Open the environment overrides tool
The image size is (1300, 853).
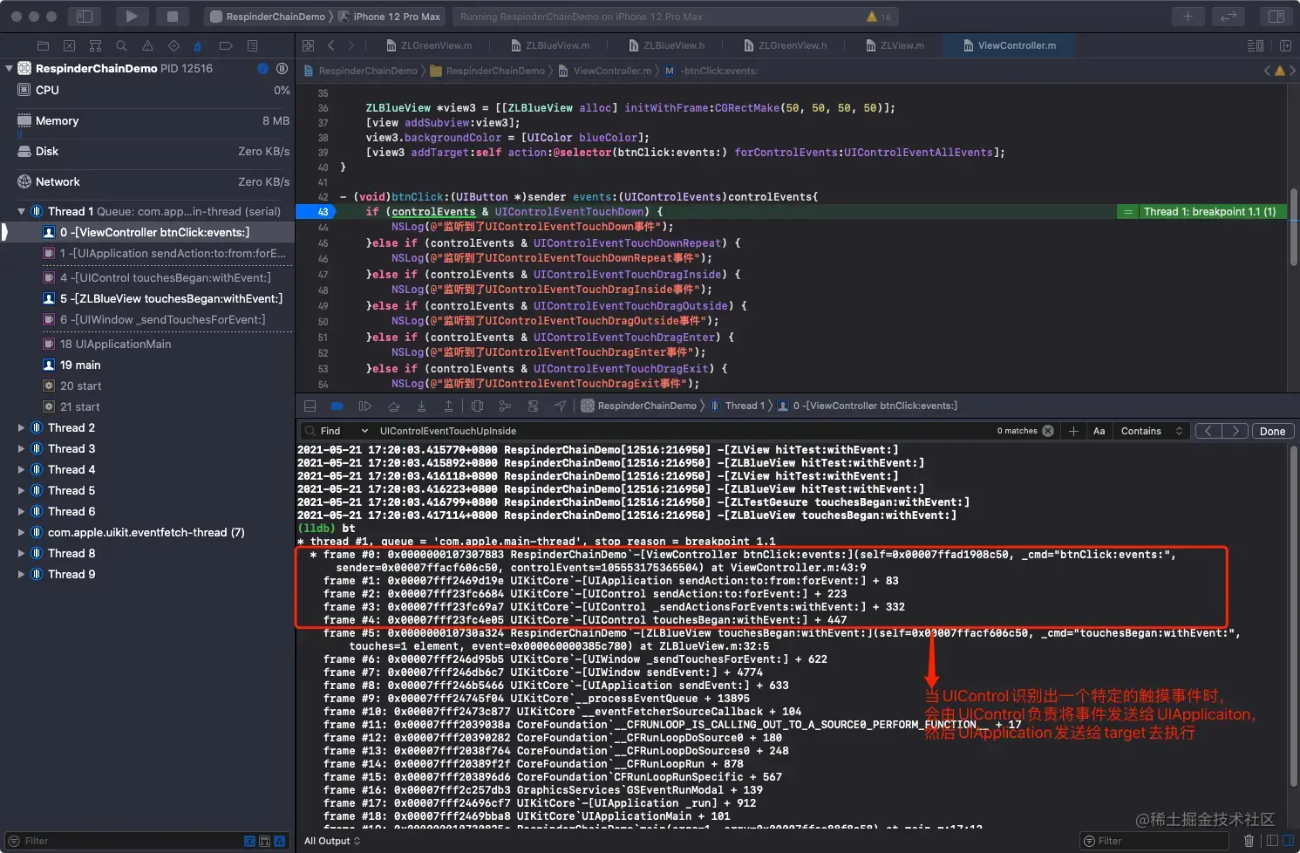pos(533,406)
